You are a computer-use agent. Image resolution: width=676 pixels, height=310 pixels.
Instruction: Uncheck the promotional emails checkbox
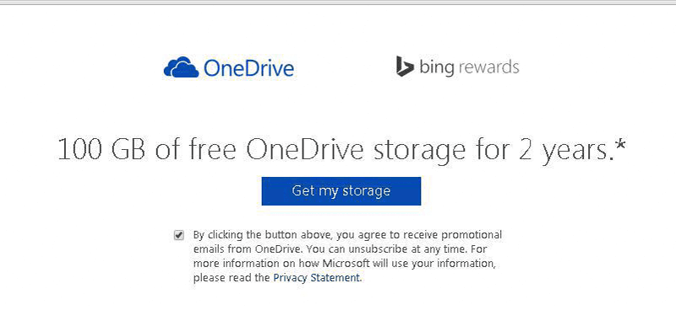coord(179,235)
